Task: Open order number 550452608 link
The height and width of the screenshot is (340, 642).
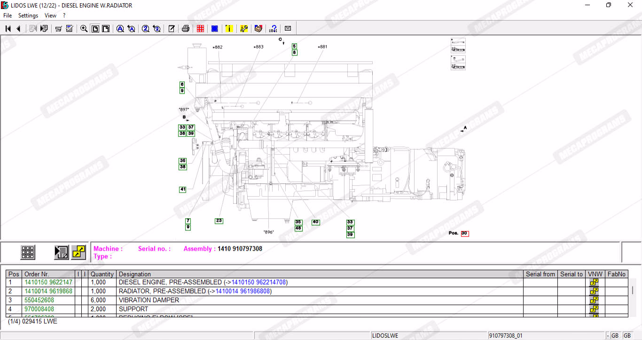Action: (x=39, y=300)
